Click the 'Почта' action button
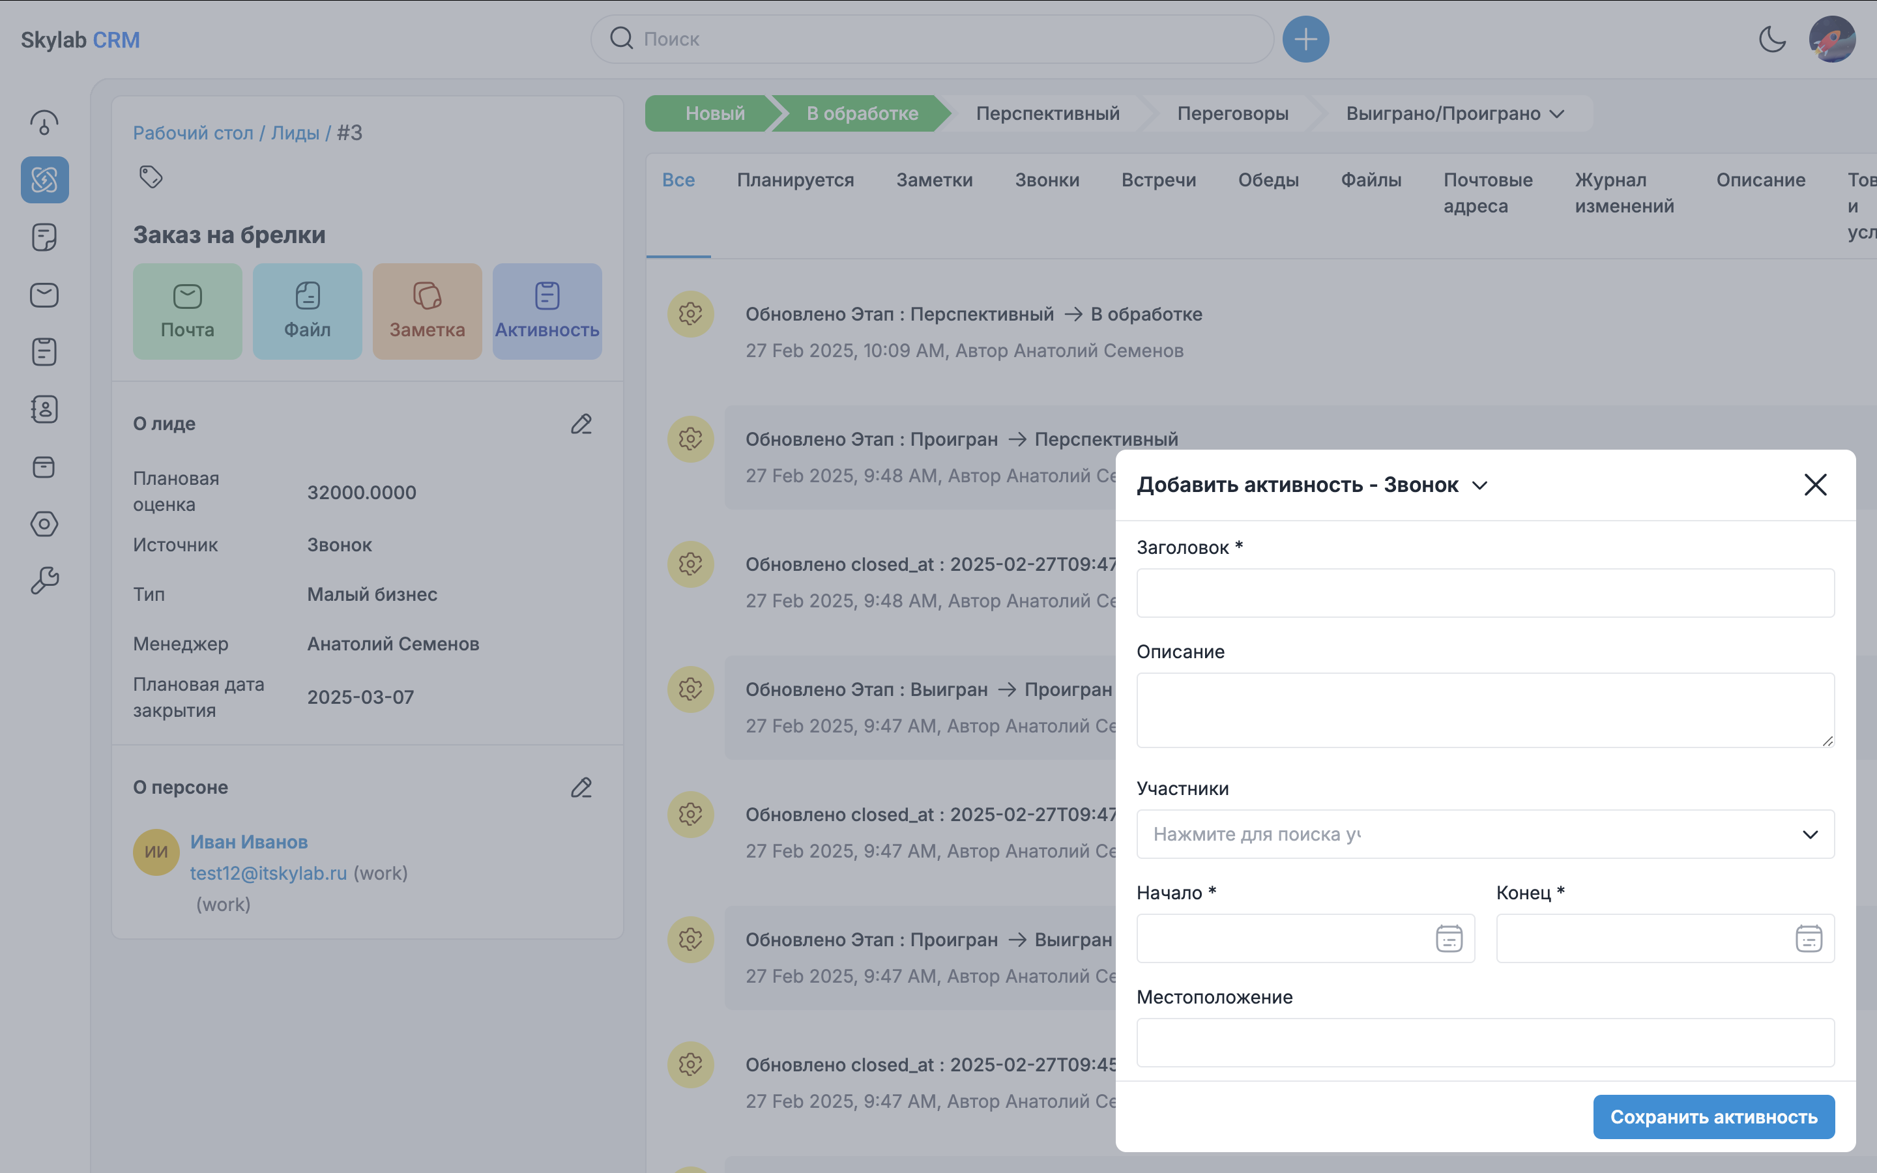1877x1173 pixels. (x=187, y=311)
